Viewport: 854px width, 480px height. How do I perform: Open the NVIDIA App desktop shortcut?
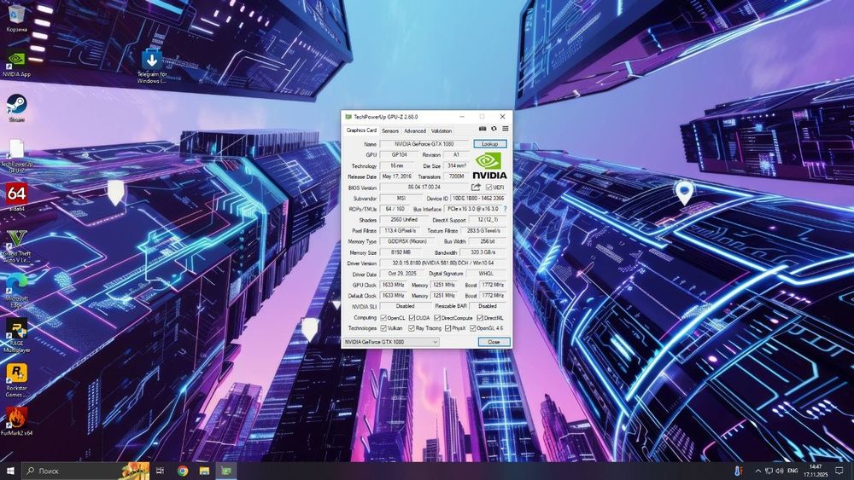16,64
